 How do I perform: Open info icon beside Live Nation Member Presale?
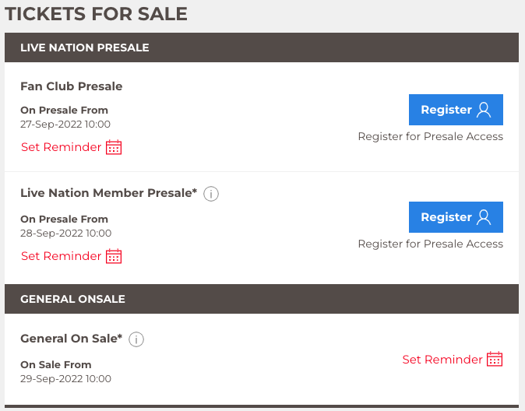(211, 194)
